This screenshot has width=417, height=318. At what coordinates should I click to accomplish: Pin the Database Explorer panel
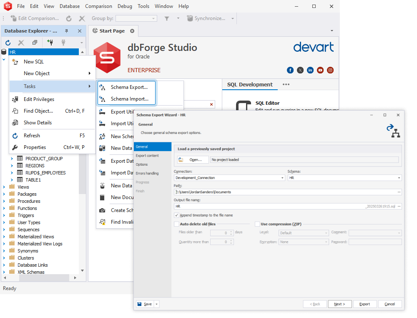67,31
